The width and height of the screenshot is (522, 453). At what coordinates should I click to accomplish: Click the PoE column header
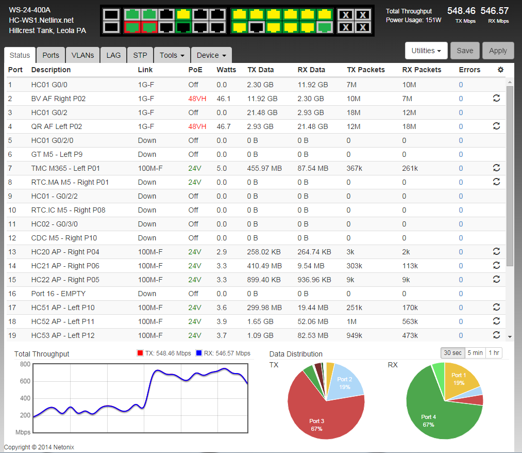pyautogui.click(x=195, y=70)
